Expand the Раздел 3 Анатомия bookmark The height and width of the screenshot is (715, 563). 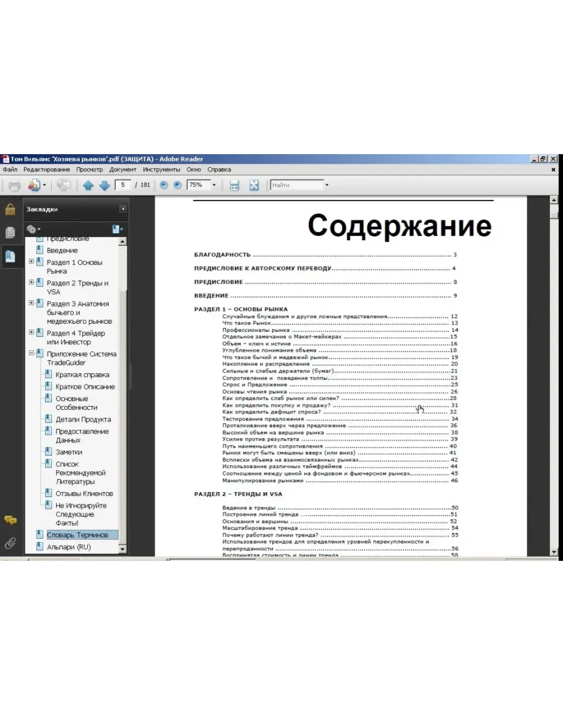[32, 303]
